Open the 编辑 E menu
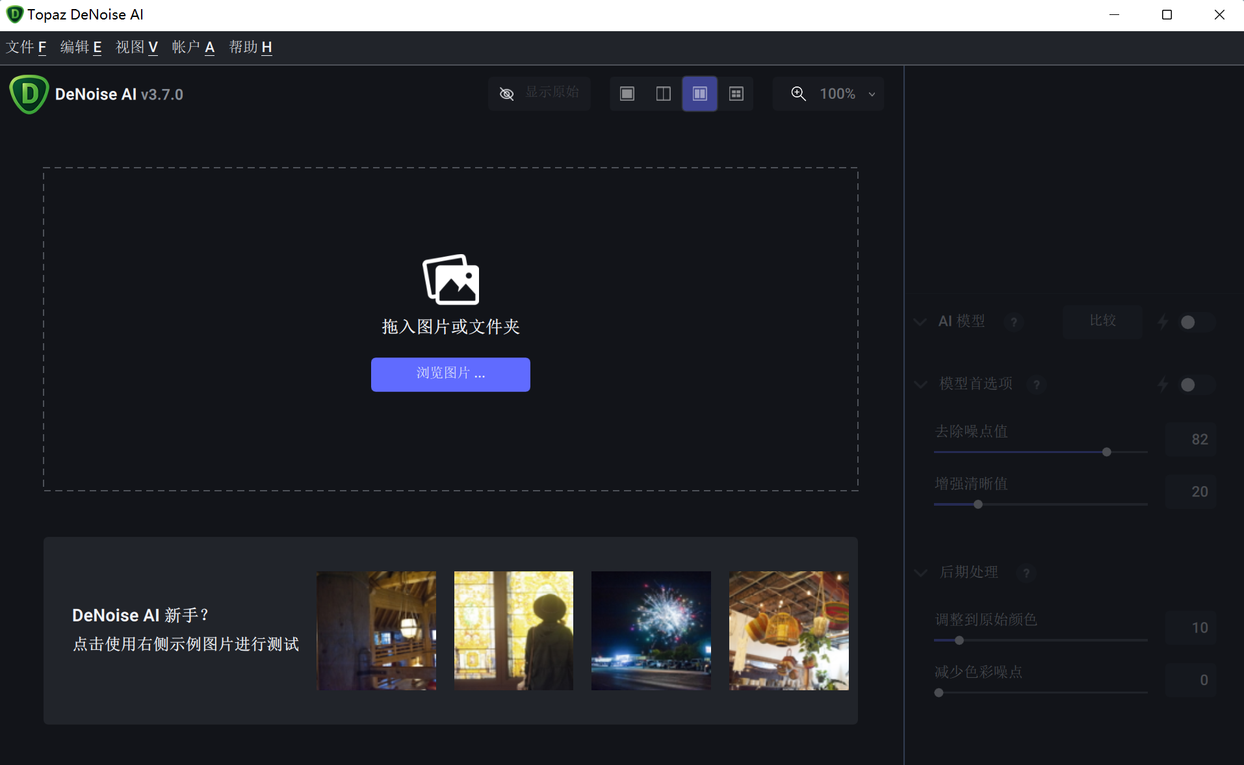 coord(81,47)
